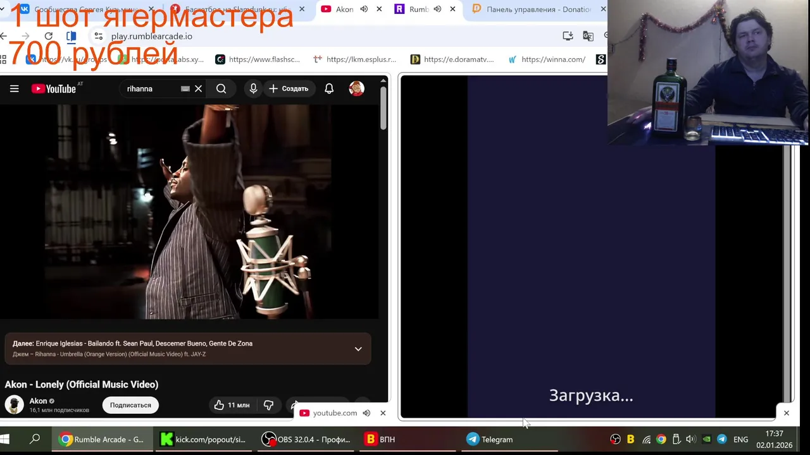Go back in browser history
The height and width of the screenshot is (455, 810).
4,36
